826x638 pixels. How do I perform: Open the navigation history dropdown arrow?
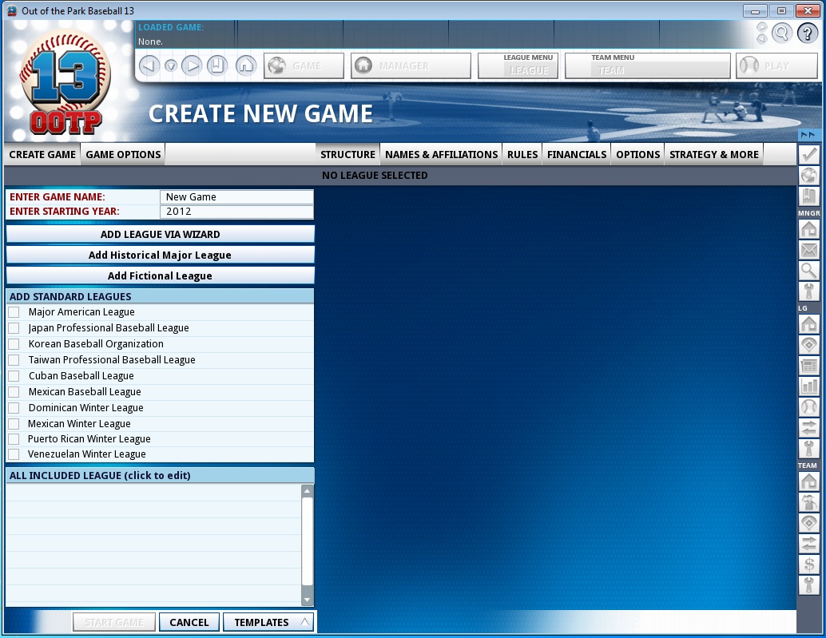click(x=171, y=65)
